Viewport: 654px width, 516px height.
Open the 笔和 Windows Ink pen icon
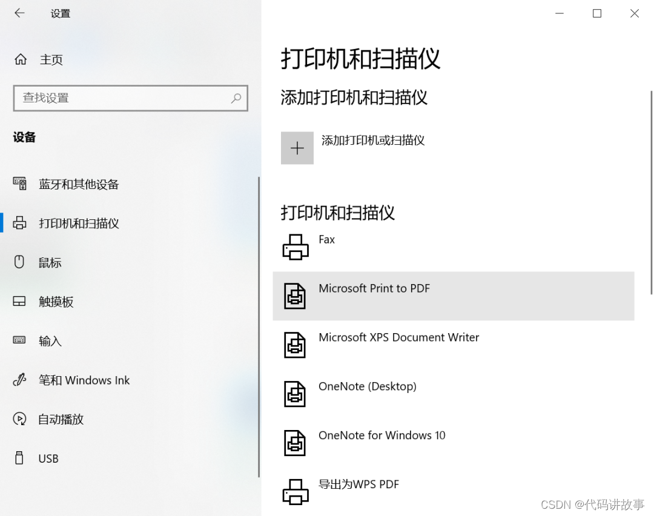19,379
